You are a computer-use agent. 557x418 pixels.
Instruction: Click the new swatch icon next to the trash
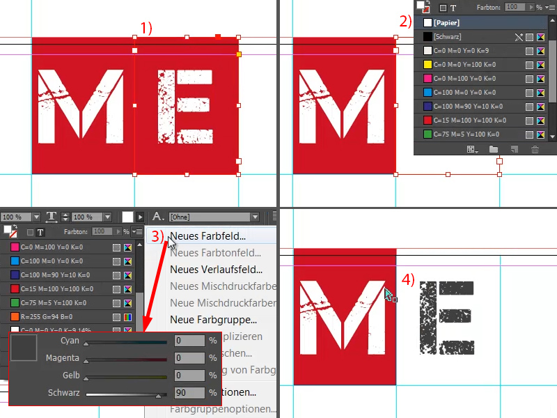click(515, 149)
